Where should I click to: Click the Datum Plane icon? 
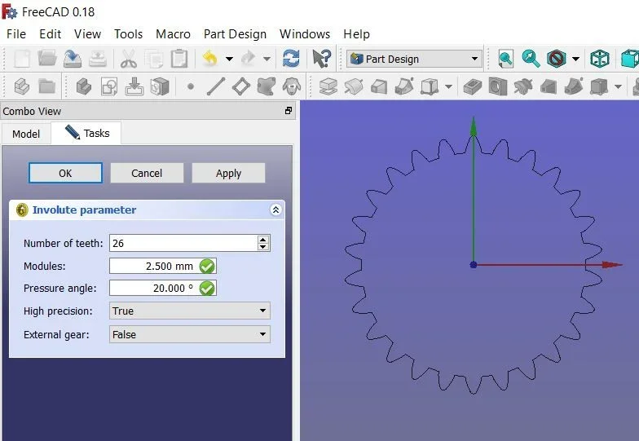[x=241, y=86]
